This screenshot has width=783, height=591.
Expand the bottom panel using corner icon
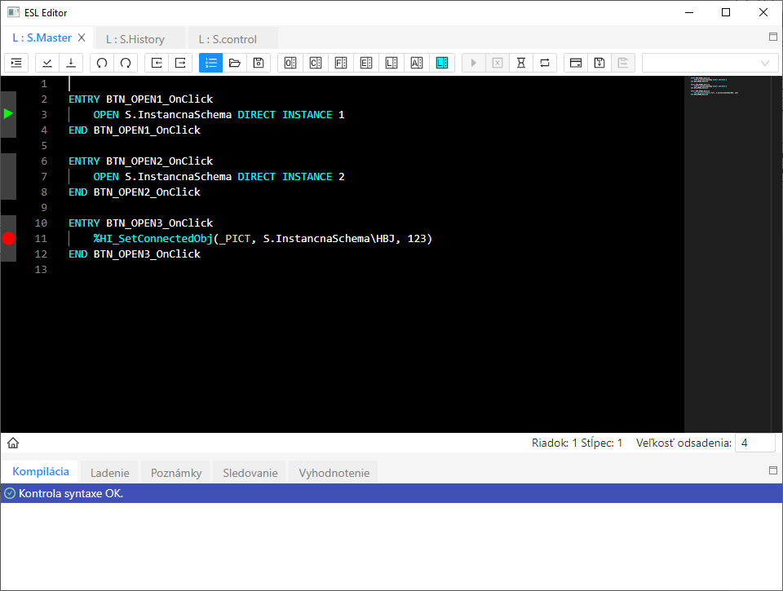point(773,471)
